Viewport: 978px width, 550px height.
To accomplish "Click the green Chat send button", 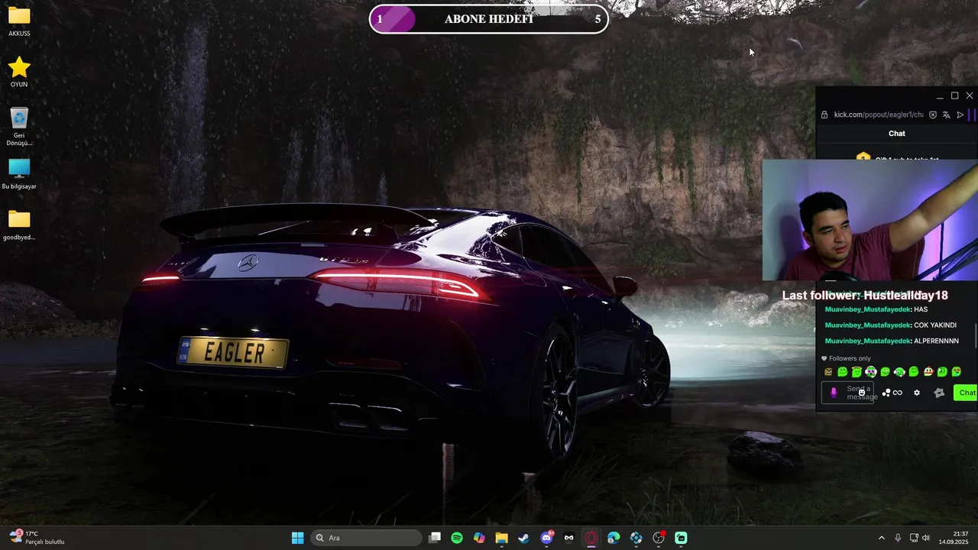I will tap(966, 393).
